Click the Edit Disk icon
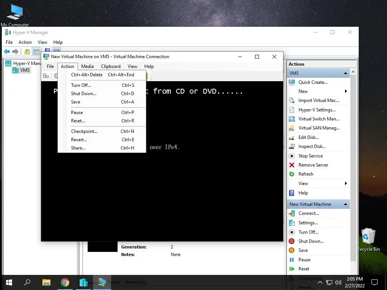The height and width of the screenshot is (290, 387). 292,137
